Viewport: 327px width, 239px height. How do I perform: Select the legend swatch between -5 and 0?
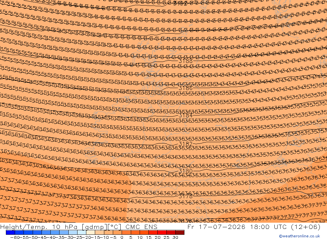point(117,232)
